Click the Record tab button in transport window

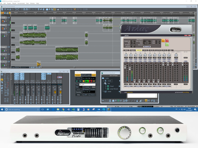[x=94, y=75]
